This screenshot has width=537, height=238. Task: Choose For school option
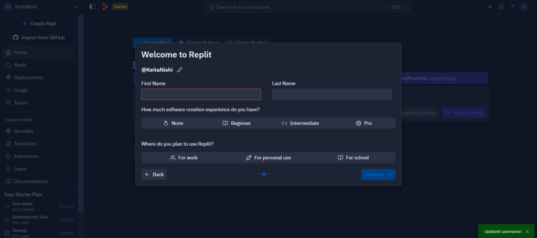[353, 158]
